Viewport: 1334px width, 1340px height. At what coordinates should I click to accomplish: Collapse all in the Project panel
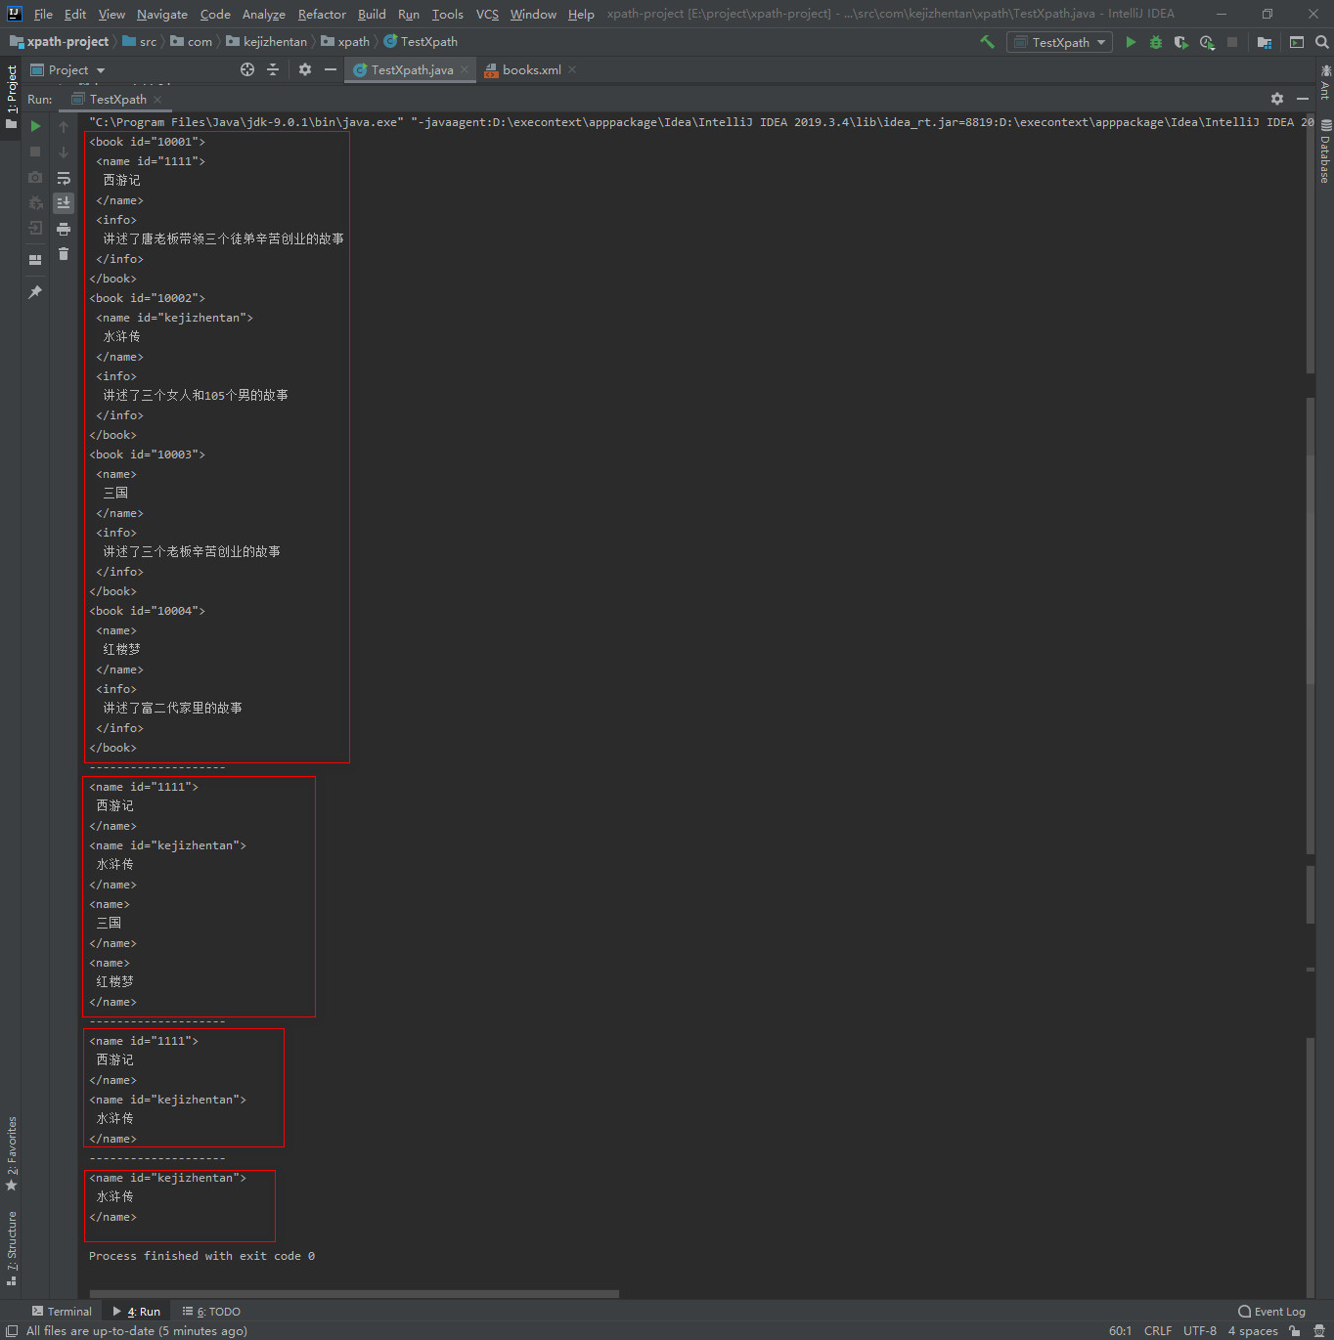point(273,69)
